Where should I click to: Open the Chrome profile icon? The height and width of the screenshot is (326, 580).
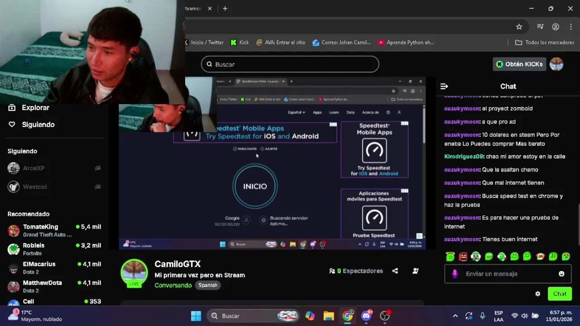pyautogui.click(x=556, y=27)
